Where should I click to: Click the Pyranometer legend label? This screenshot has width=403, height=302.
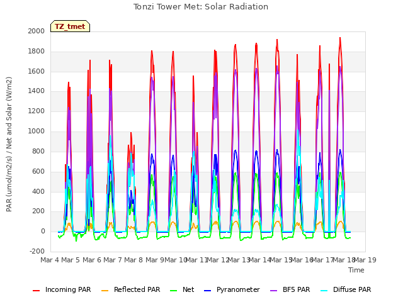click(x=238, y=289)
